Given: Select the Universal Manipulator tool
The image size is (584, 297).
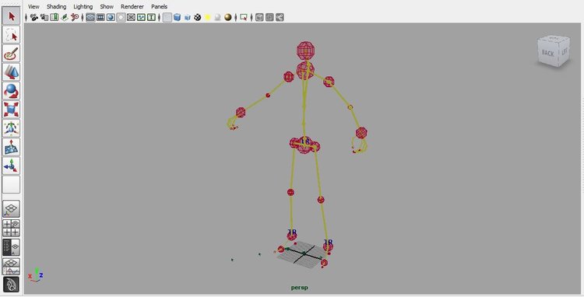Looking at the screenshot, I should [11, 128].
